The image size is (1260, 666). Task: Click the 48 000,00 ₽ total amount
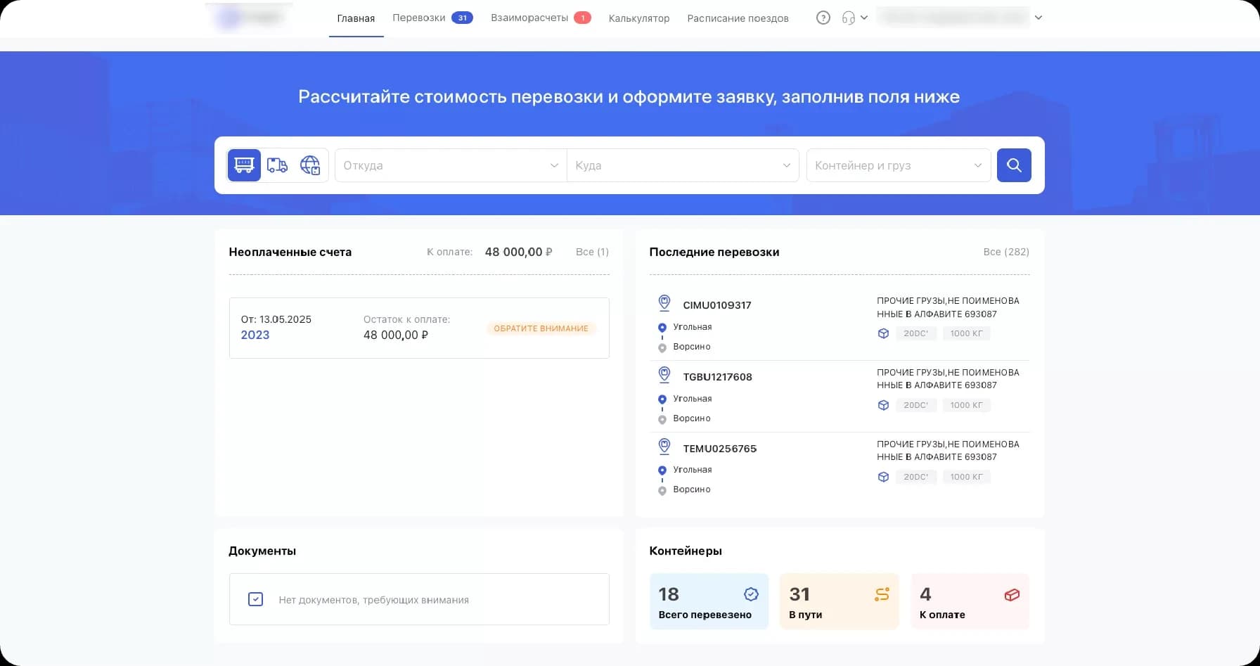519,252
